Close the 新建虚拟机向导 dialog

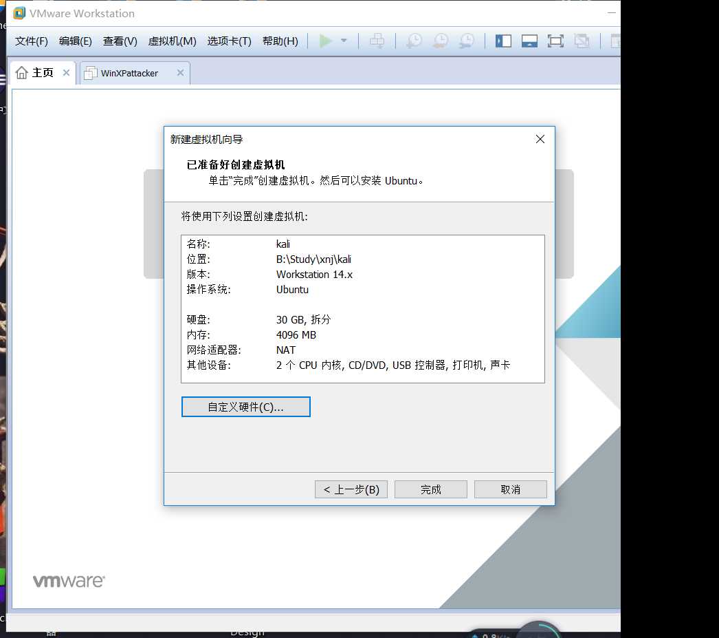click(540, 139)
